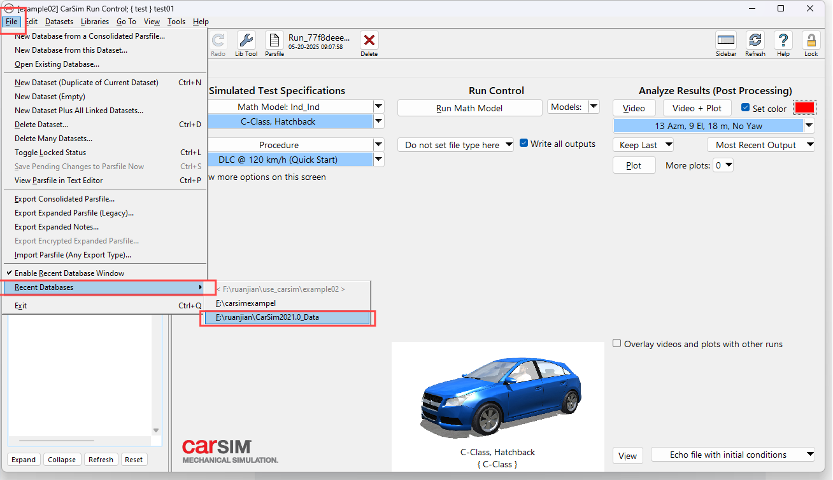Screen dimensions: 833x480
Task: Open Echo file with initial conditions dropdown
Action: pos(733,455)
